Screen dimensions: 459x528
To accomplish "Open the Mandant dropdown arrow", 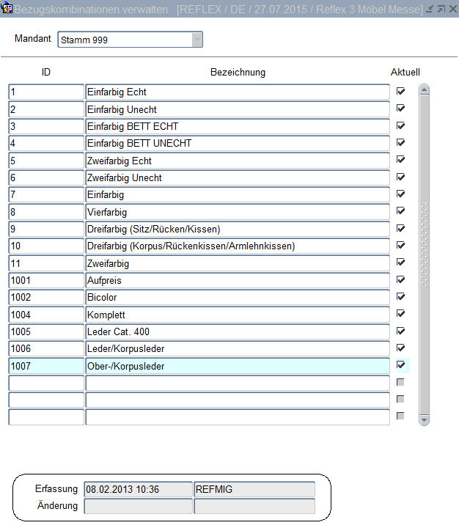I will pos(197,40).
